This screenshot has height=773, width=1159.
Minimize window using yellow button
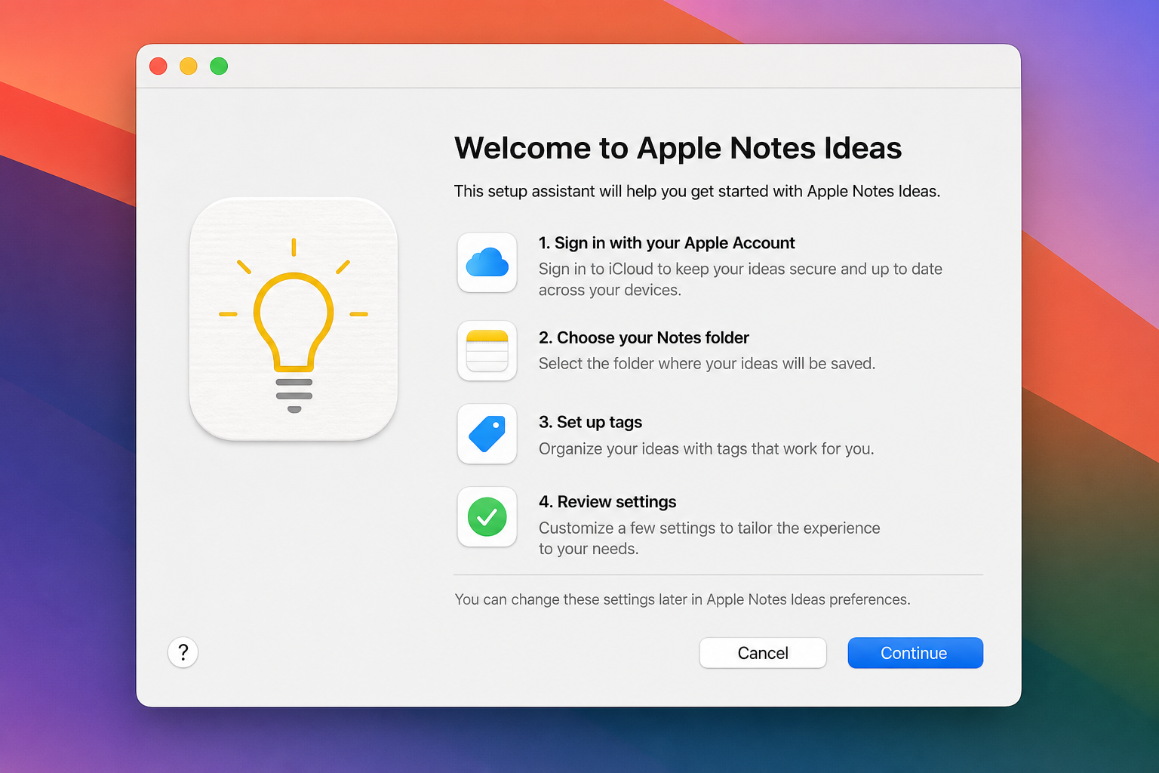pyautogui.click(x=189, y=66)
